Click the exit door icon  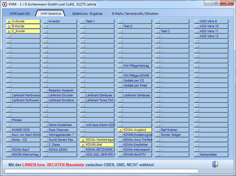(215, 164)
